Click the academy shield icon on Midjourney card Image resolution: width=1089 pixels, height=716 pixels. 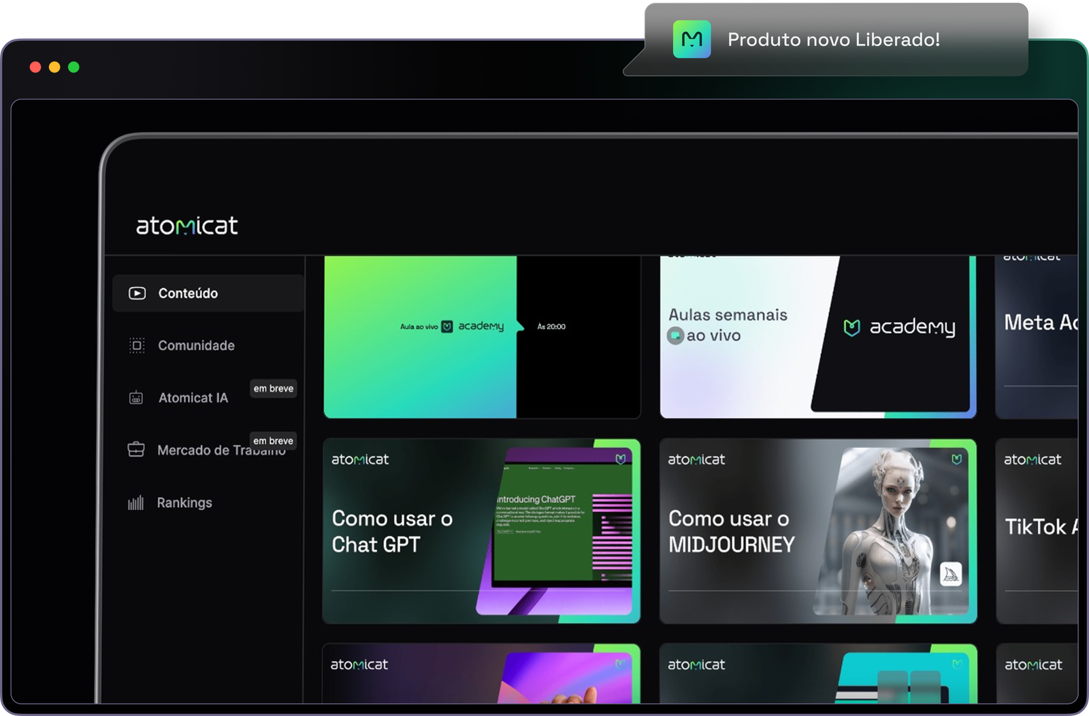956,460
